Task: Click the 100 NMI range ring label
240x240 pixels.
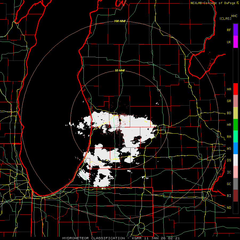Action: point(120,21)
